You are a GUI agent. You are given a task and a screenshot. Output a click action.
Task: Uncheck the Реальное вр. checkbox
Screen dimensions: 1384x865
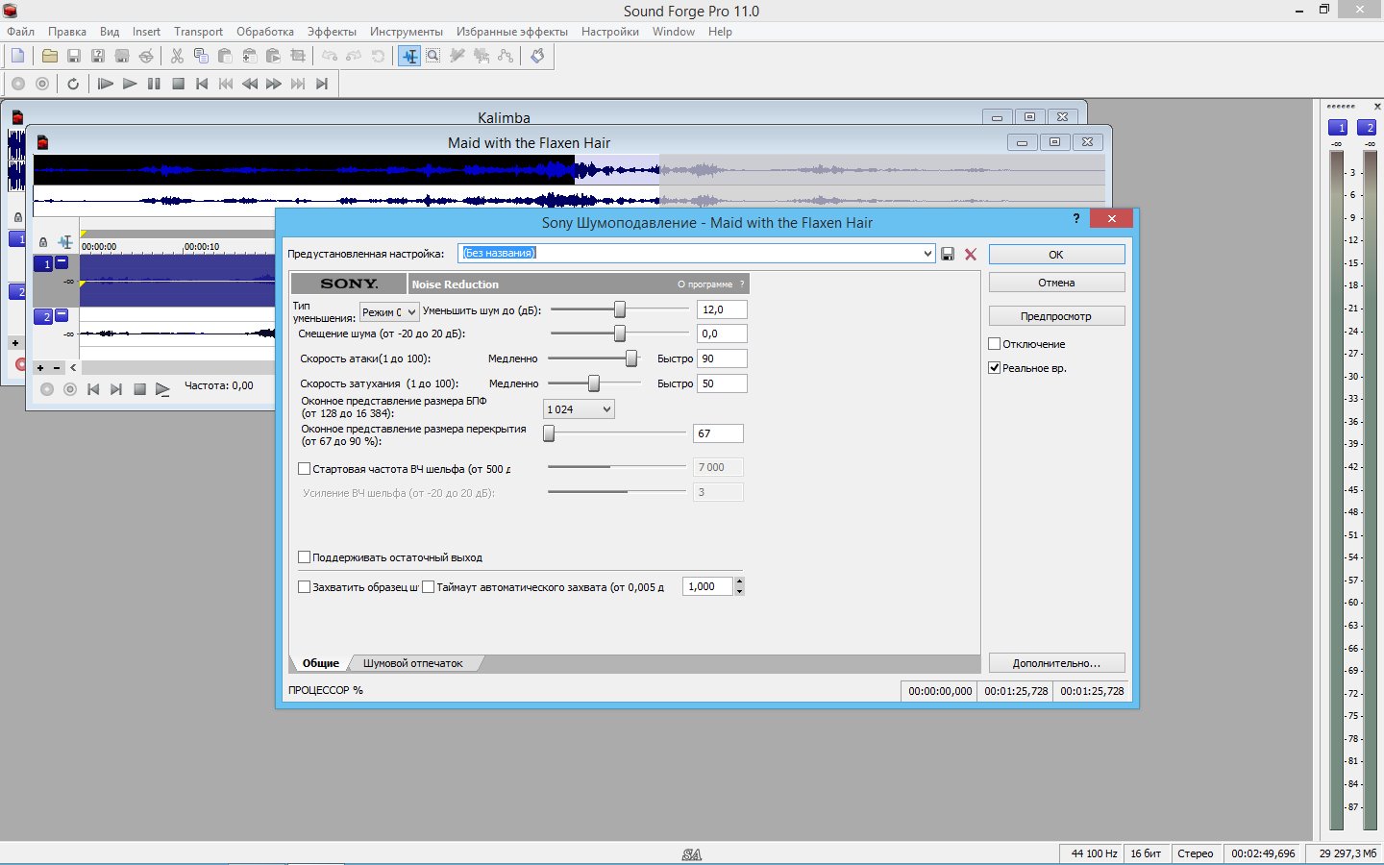pos(995,367)
